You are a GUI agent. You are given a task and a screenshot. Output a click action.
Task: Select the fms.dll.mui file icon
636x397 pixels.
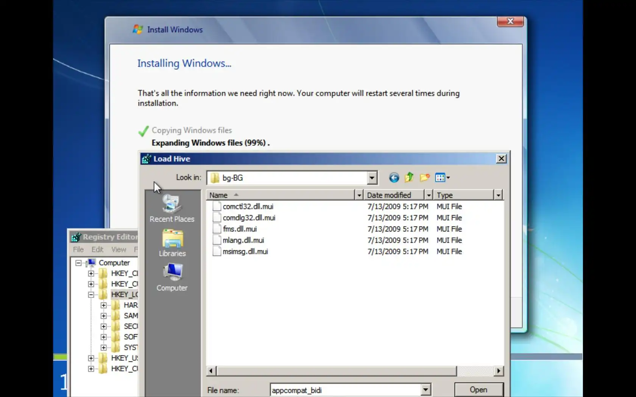coord(217,229)
